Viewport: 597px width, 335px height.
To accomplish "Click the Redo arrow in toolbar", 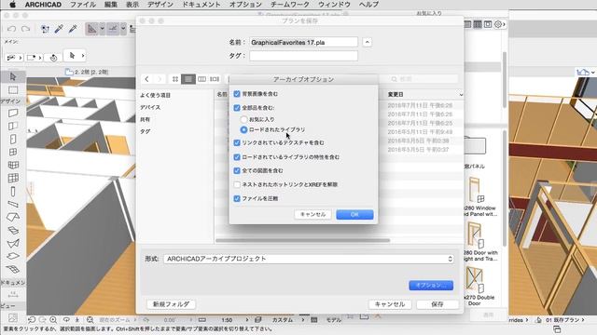I will [x=25, y=29].
